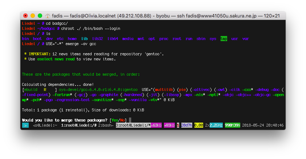This screenshot has height=159, width=306.
Task: Click the 'Total: 1 package (1 reinstall)' line
Action: coord(83,110)
